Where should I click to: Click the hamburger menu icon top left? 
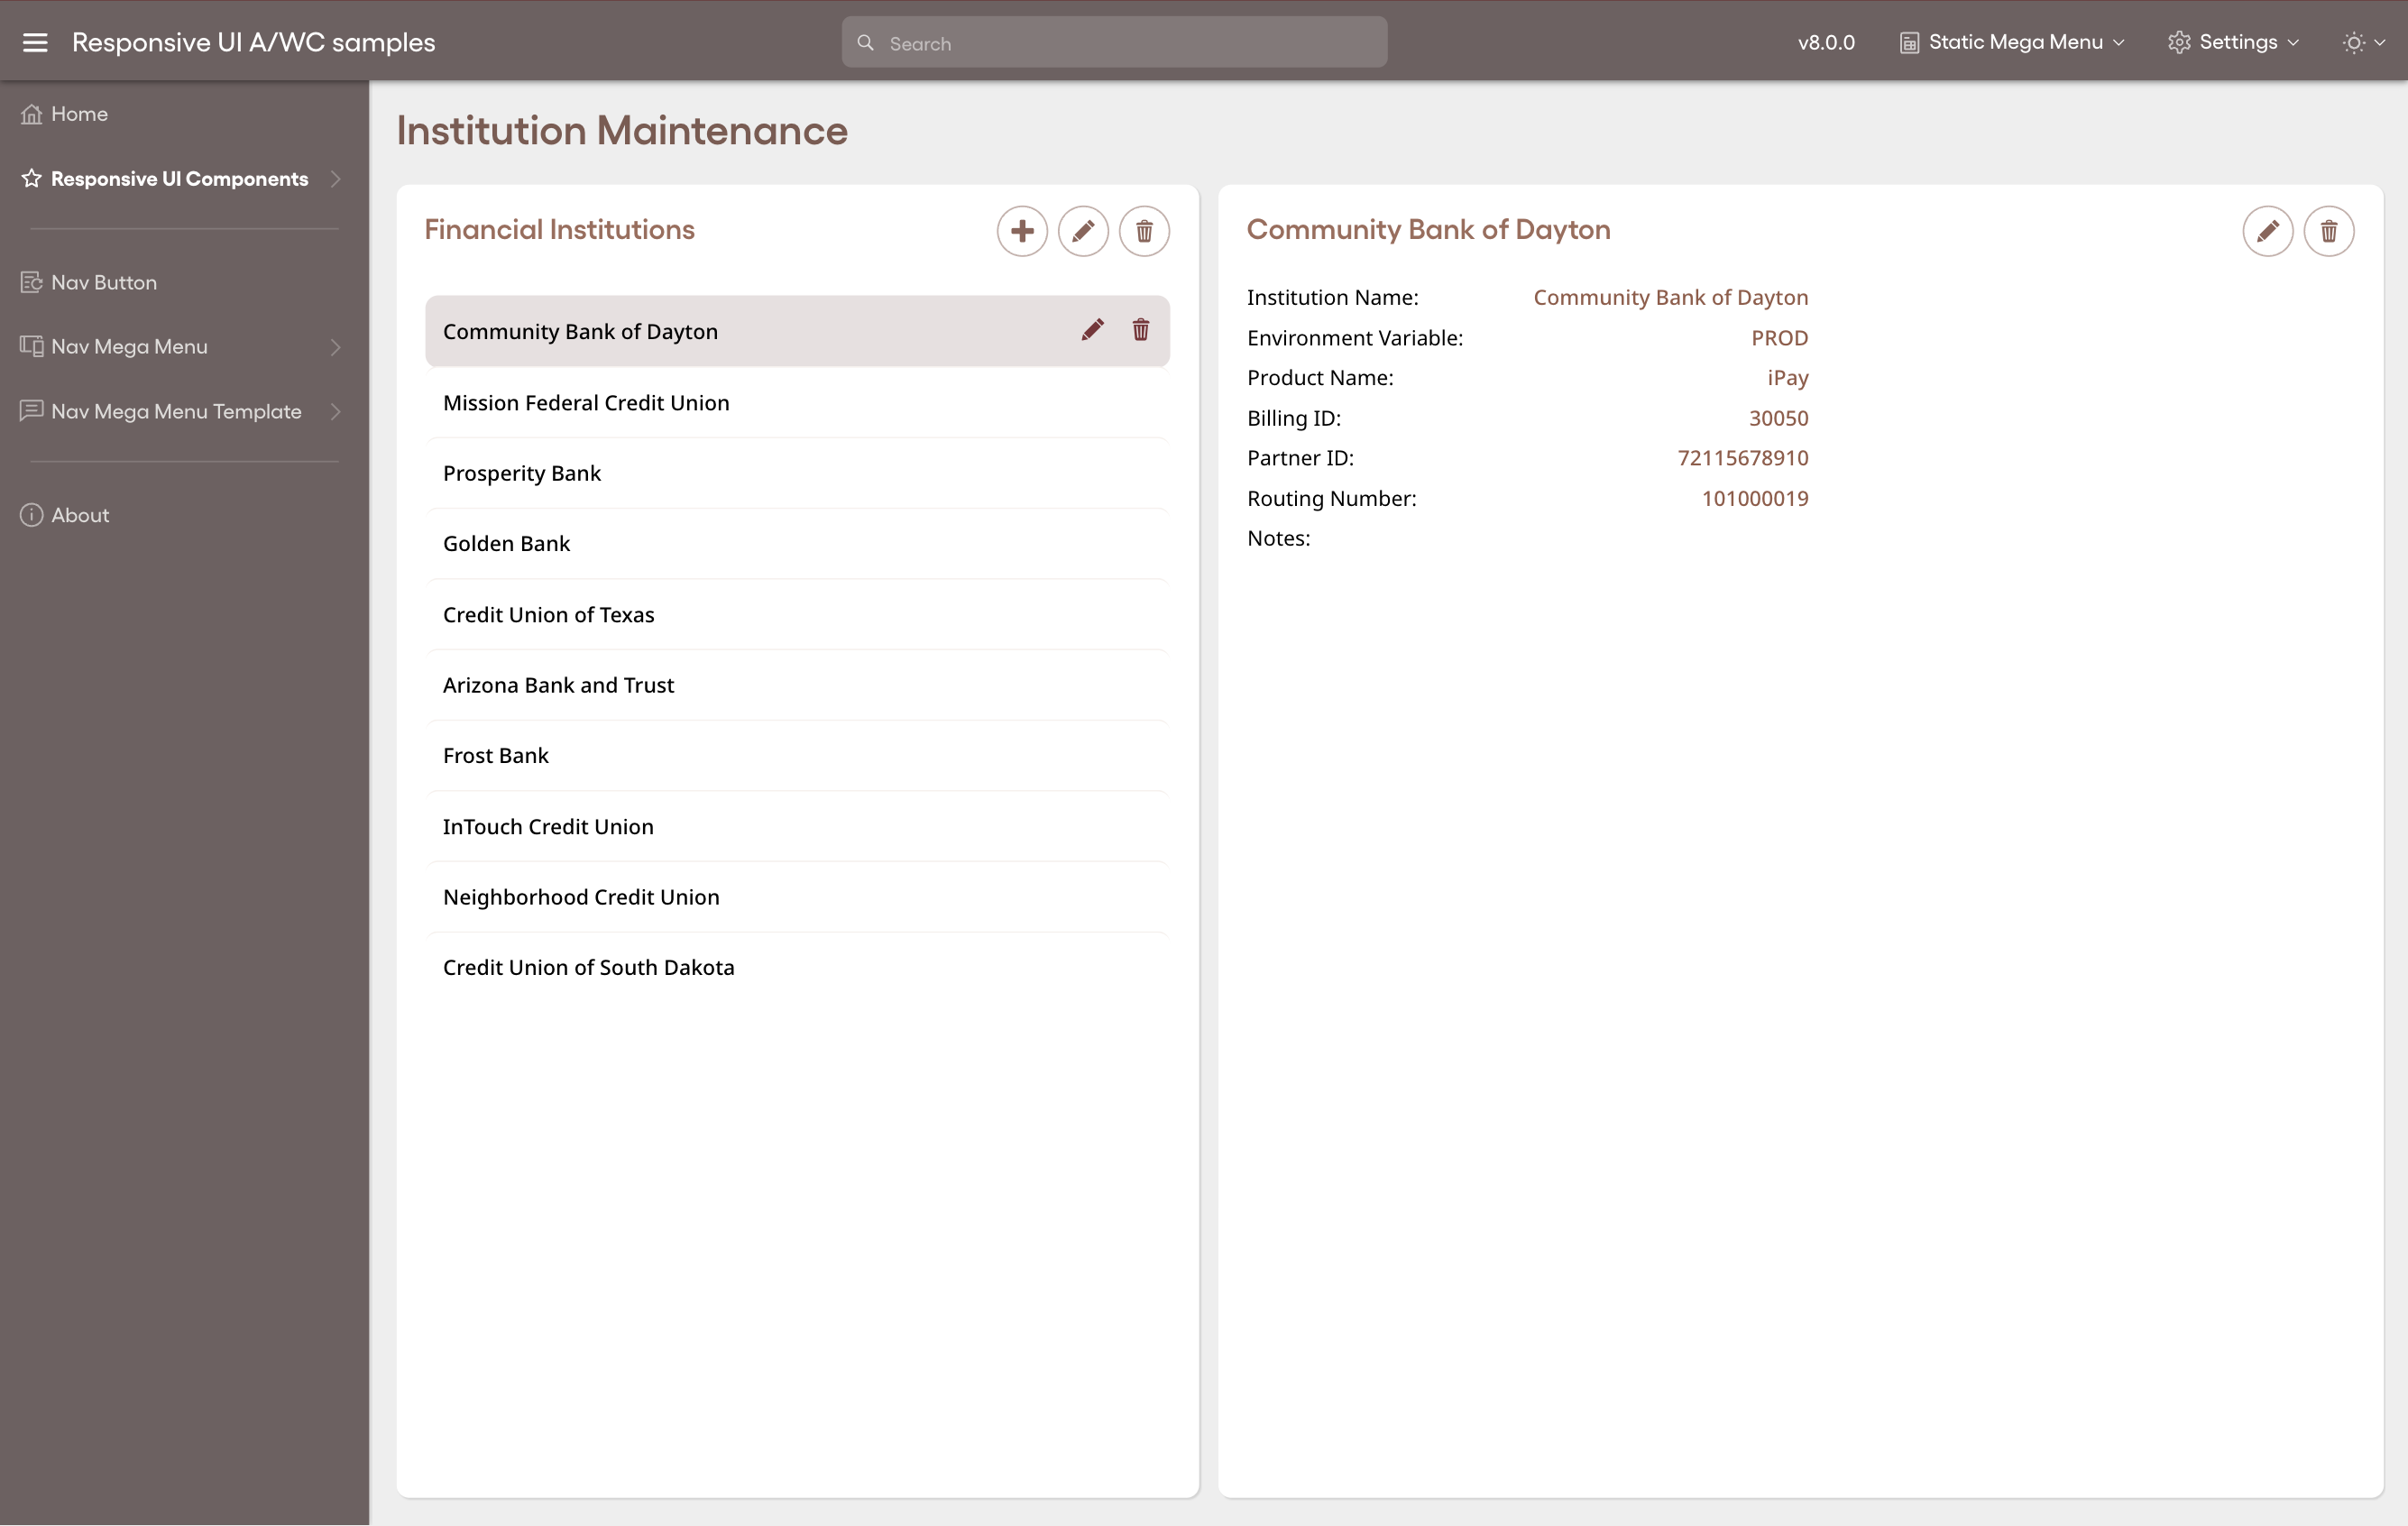coord(35,42)
